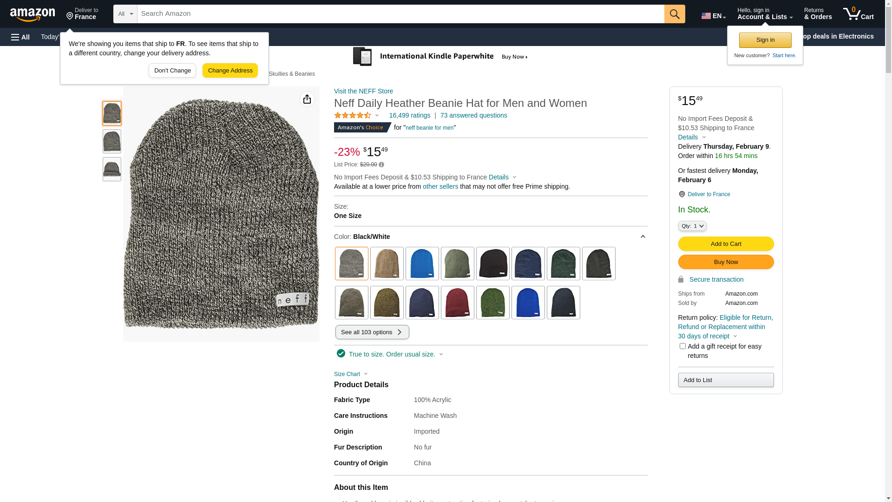Select the red beanie color swatch
The height and width of the screenshot is (502, 892).
(458, 303)
